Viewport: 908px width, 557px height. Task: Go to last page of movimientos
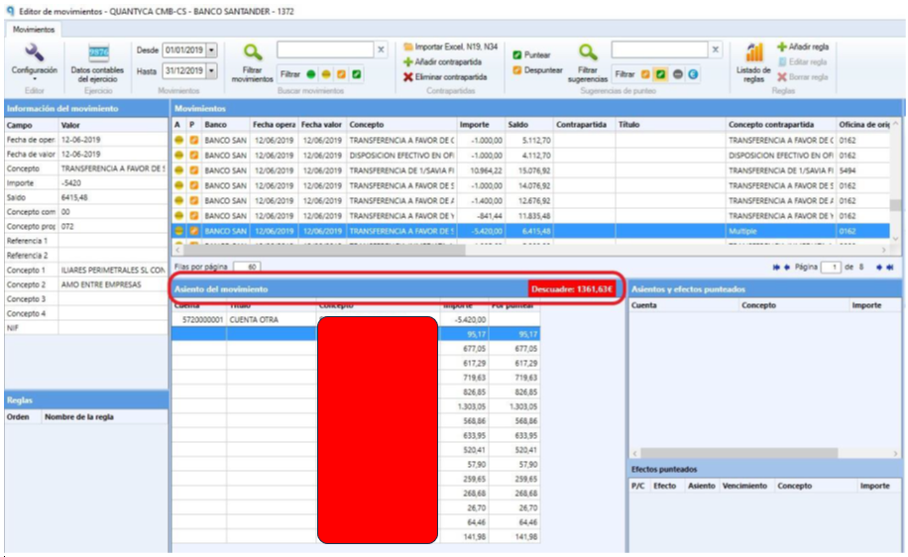tap(889, 267)
